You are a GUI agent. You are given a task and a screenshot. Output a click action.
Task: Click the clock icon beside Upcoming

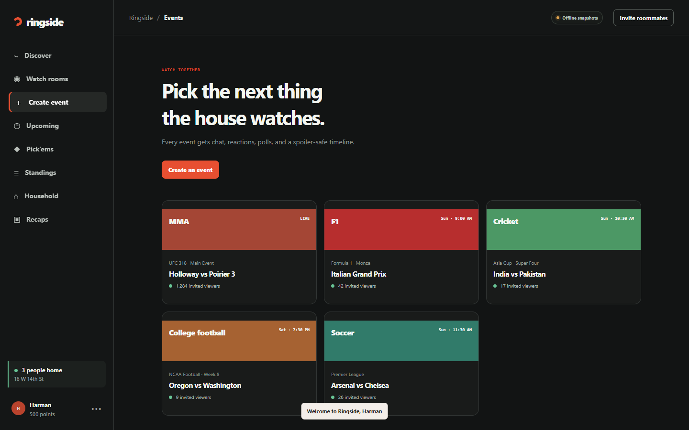[x=17, y=126]
